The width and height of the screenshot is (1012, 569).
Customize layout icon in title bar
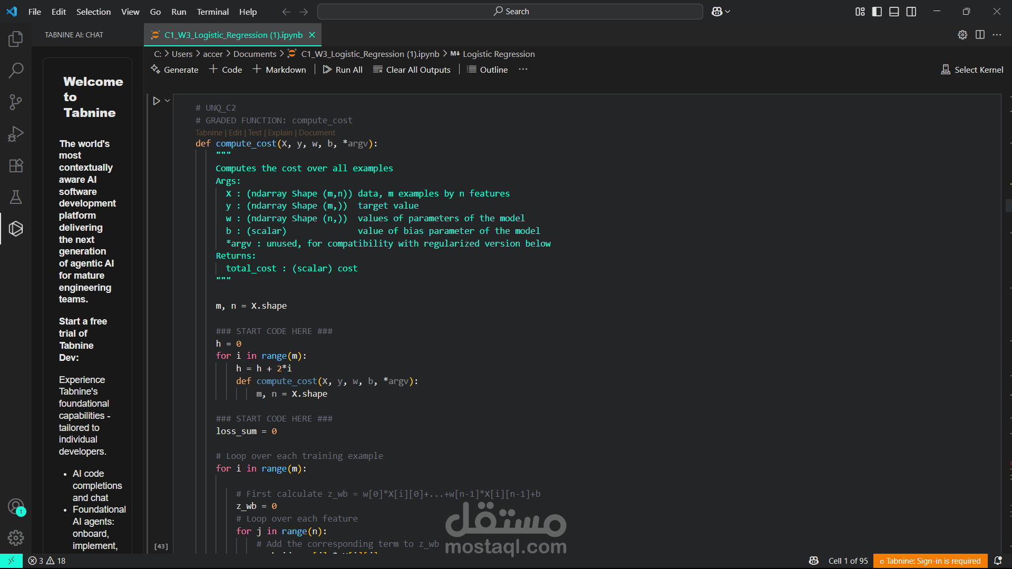[x=860, y=12]
